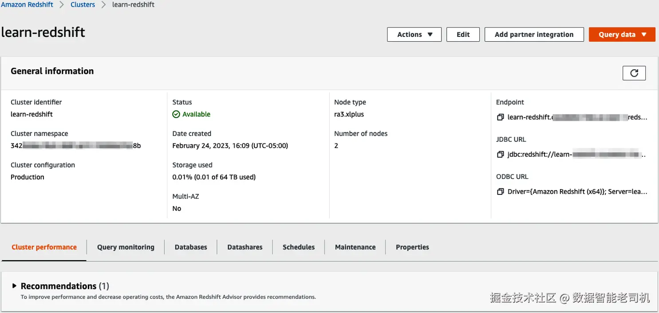659x313 pixels.
Task: Open the Query data dropdown button
Action: pyautogui.click(x=622, y=35)
